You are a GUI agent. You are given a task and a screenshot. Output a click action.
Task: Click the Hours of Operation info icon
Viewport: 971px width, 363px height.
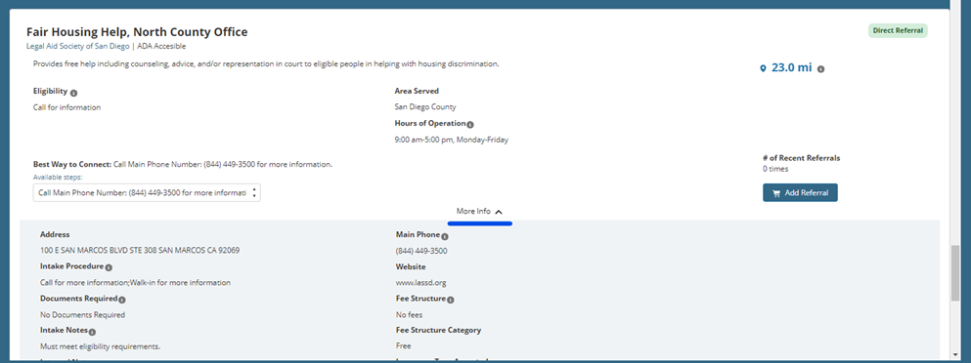point(470,125)
